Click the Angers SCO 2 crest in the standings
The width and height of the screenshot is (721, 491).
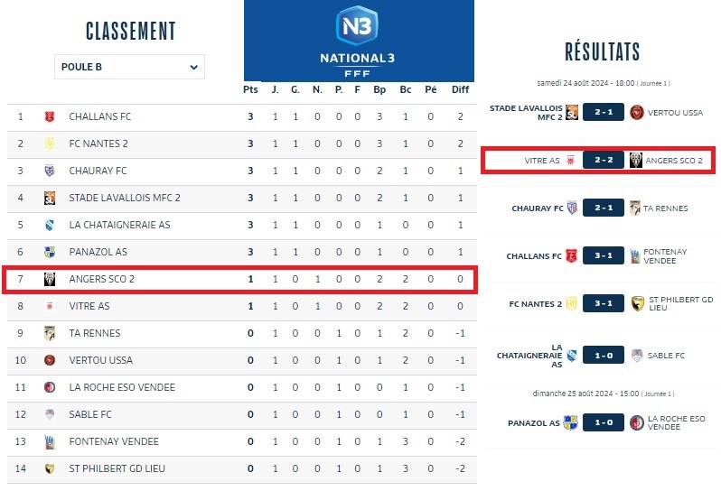click(x=50, y=279)
